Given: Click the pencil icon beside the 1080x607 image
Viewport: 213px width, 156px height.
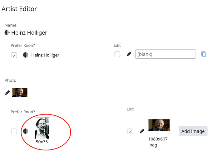Looking at the screenshot, I should 142,131.
